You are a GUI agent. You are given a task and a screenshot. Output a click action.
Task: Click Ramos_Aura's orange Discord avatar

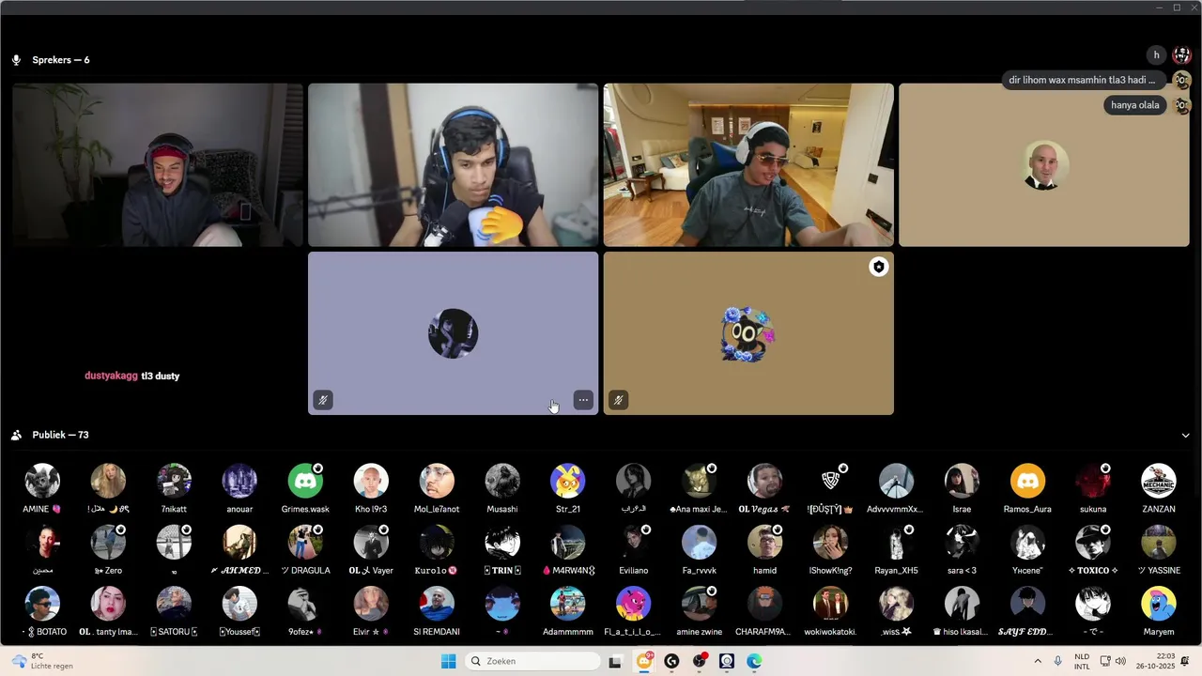pyautogui.click(x=1027, y=481)
